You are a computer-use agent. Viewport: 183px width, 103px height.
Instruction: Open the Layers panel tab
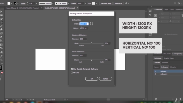156,67
